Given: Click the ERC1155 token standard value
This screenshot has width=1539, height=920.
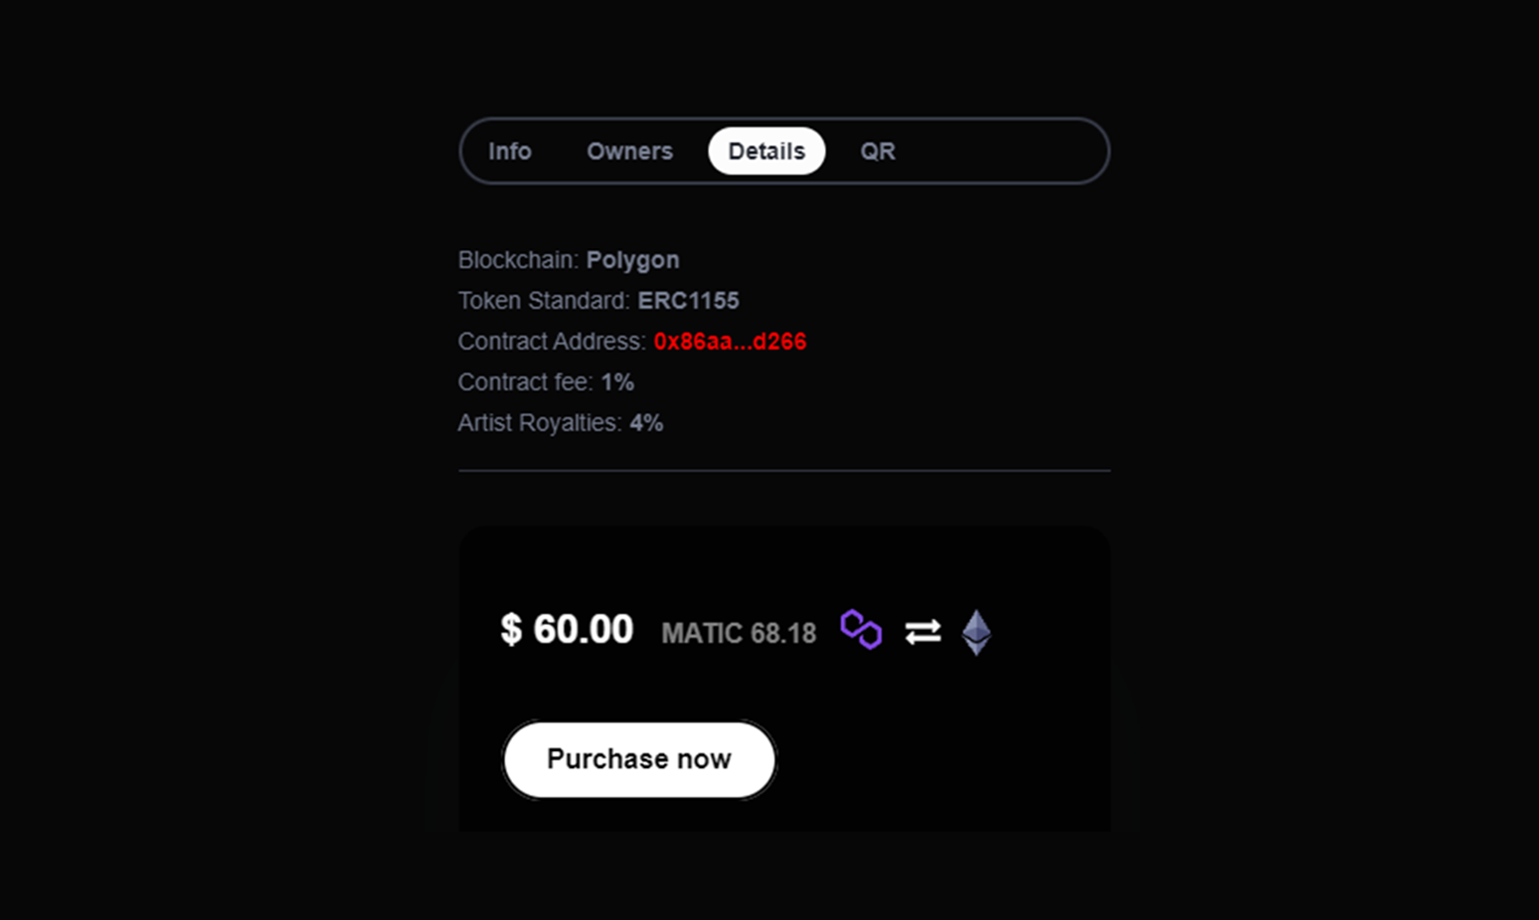Looking at the screenshot, I should coord(688,301).
